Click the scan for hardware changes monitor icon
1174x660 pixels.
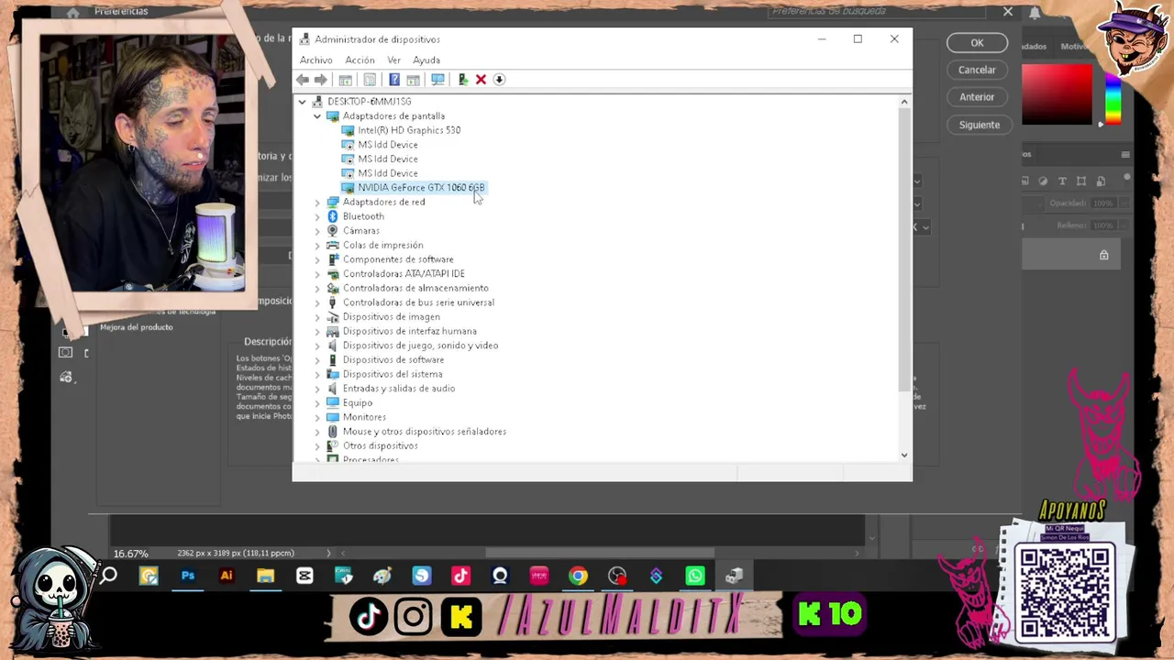pyautogui.click(x=437, y=80)
